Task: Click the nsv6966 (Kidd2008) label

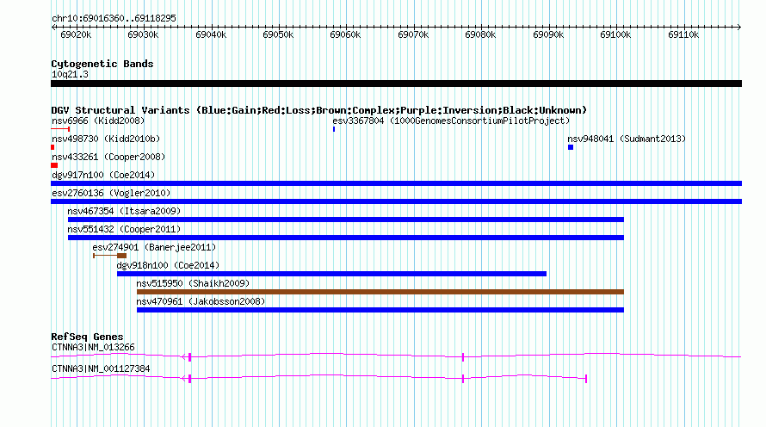Action: coord(98,121)
